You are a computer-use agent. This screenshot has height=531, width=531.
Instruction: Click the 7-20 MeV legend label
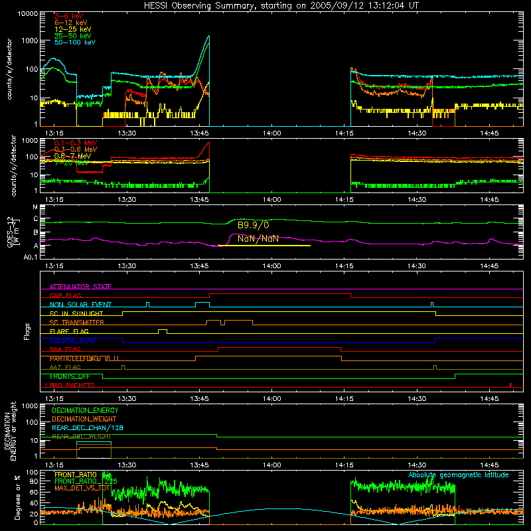72,163
